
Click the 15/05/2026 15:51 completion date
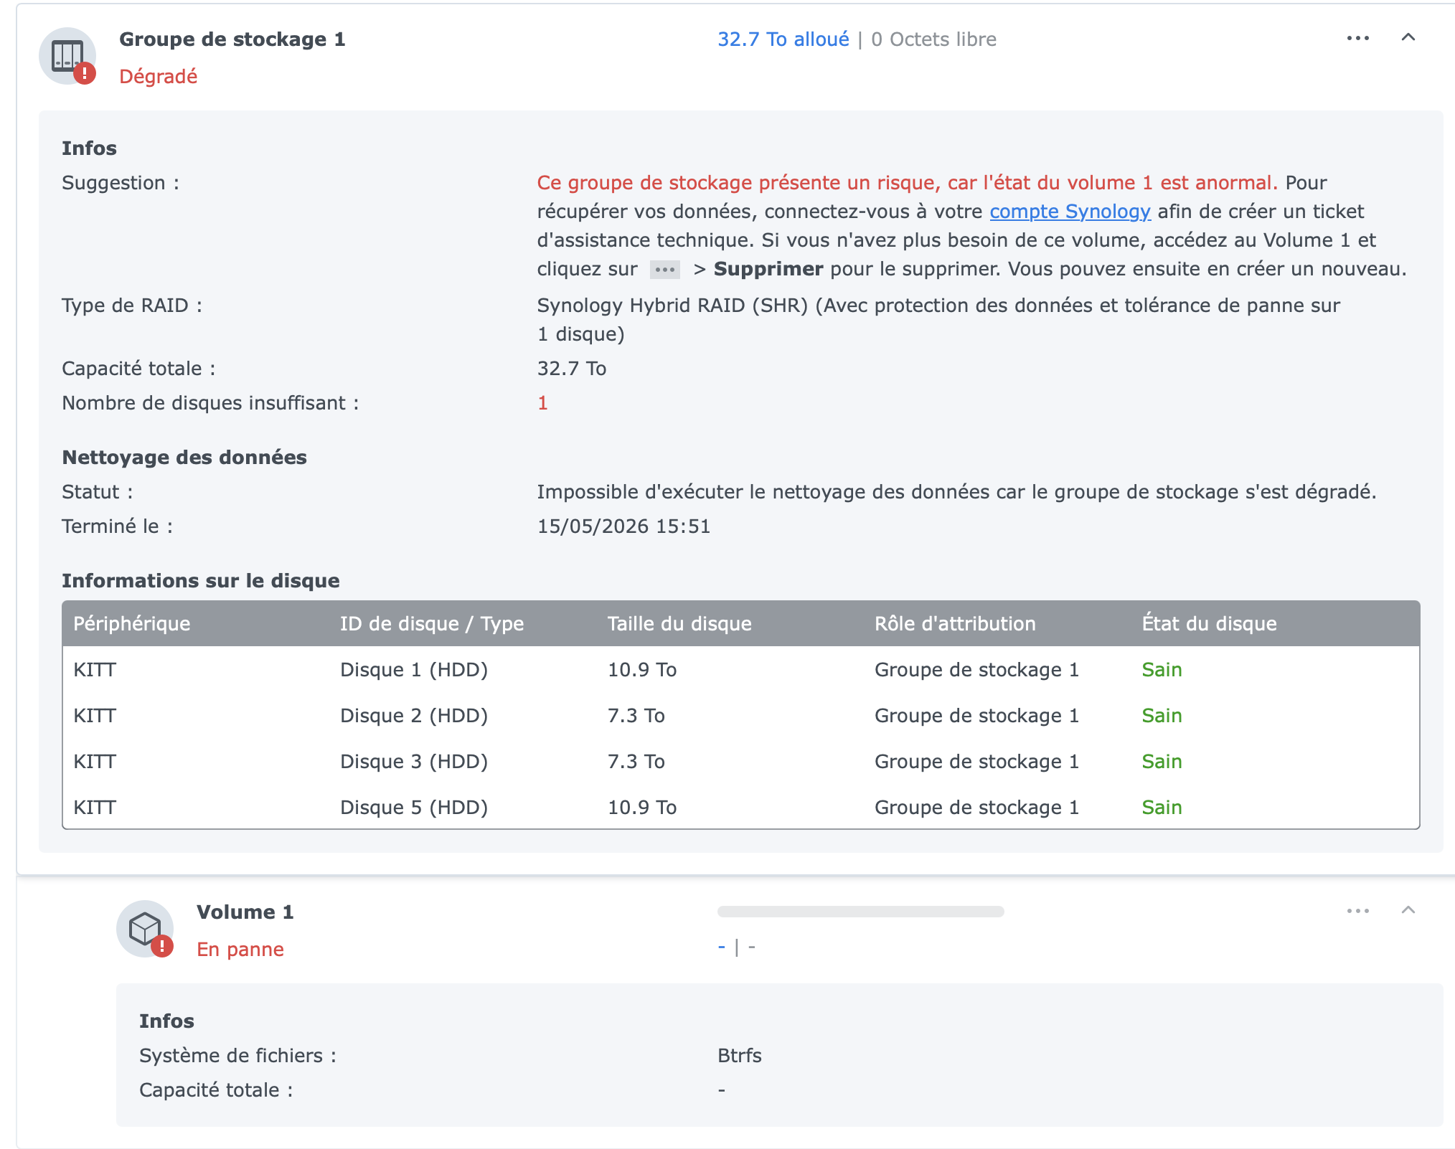[x=623, y=526]
